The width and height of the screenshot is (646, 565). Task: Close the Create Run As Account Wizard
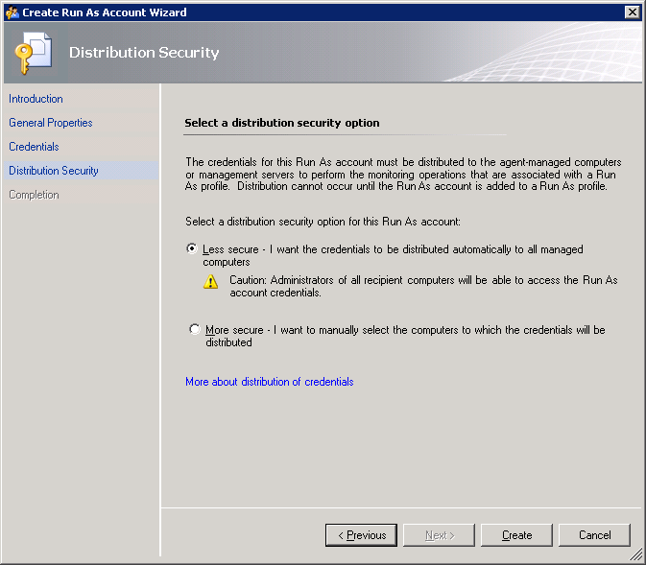[x=632, y=12]
